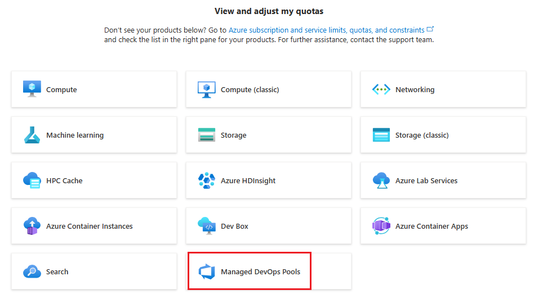The width and height of the screenshot is (534, 299).
Task: Open the Managed DevOps Pools tile
Action: 260,272
